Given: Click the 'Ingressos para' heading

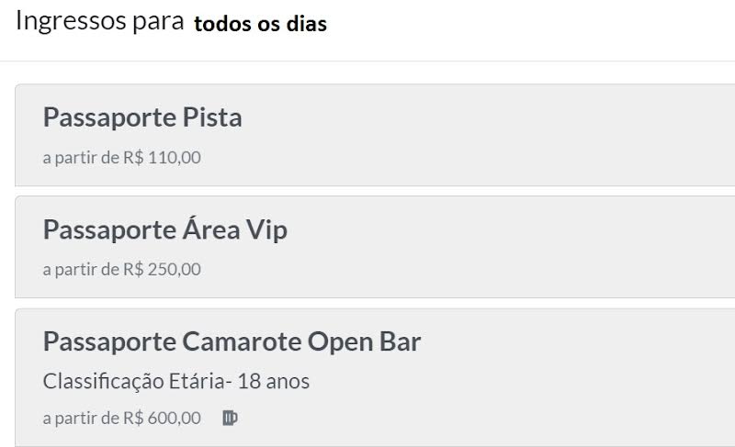Looking at the screenshot, I should click(x=99, y=23).
